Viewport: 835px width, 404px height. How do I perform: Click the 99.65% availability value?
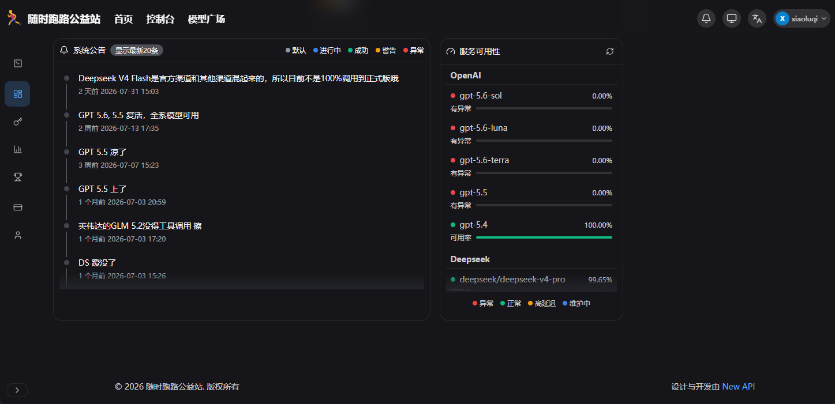[600, 280]
